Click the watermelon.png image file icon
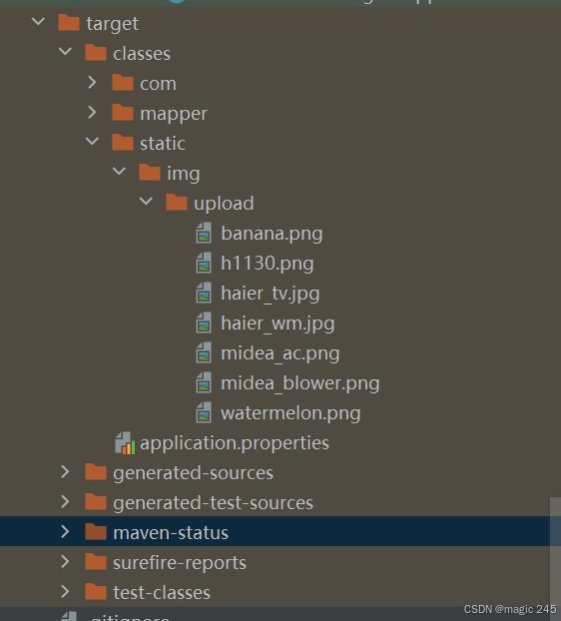Screen dimensions: 561x621 pyautogui.click(x=204, y=412)
